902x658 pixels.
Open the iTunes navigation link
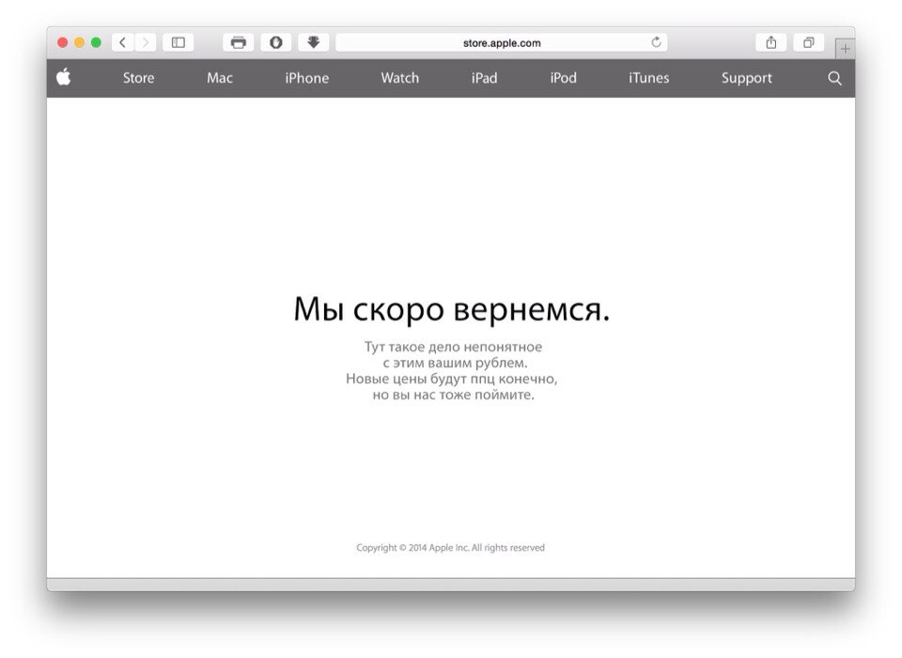tap(649, 78)
